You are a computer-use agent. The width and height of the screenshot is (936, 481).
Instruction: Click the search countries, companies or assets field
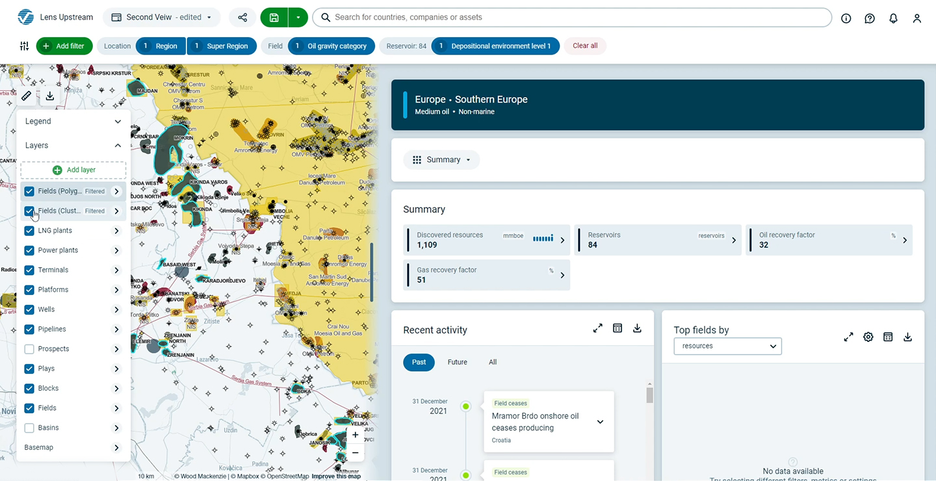pyautogui.click(x=572, y=18)
